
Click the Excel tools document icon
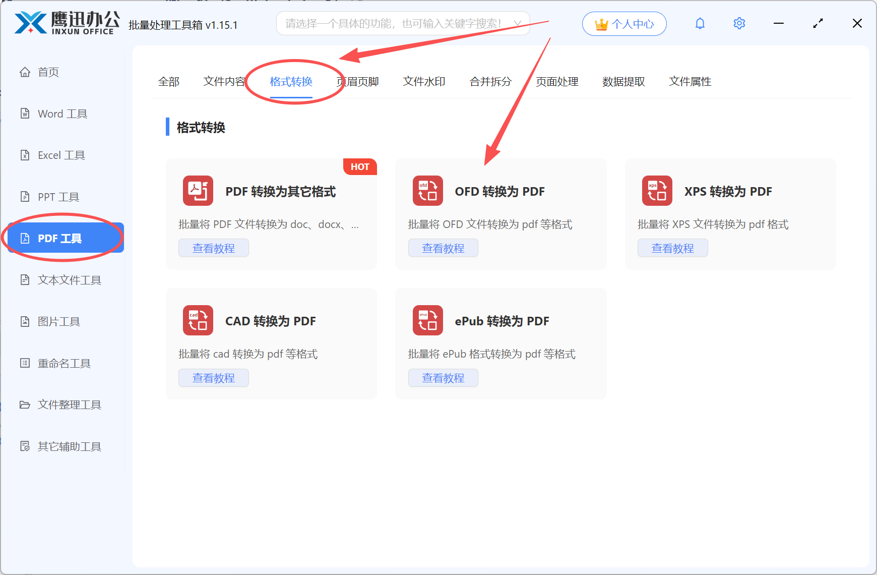(x=25, y=155)
